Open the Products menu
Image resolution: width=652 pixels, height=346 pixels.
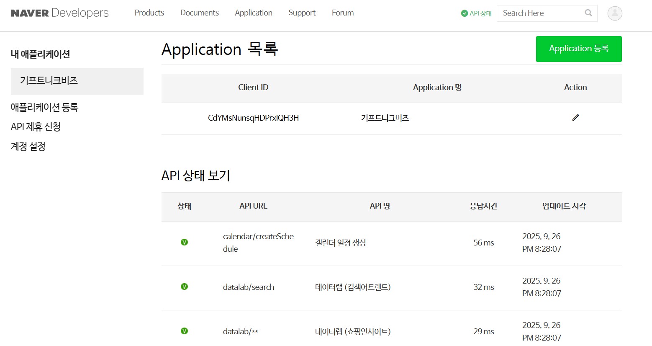tap(149, 13)
